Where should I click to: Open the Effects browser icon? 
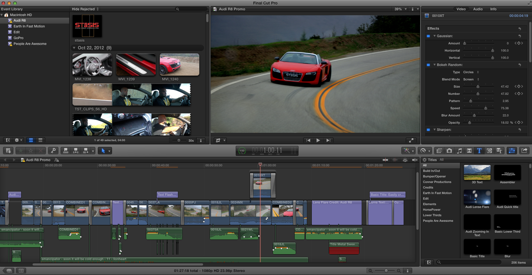439,151
